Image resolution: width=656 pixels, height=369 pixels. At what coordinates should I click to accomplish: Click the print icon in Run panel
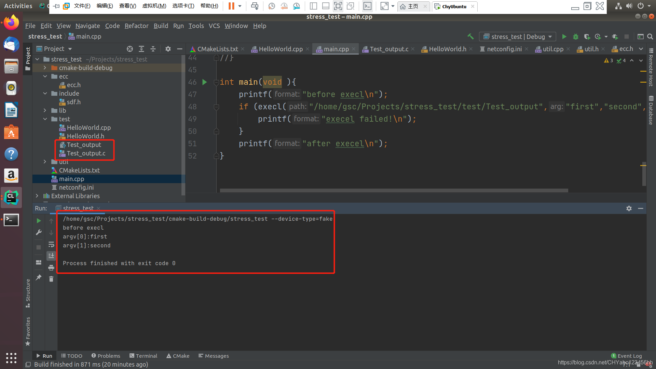[51, 268]
